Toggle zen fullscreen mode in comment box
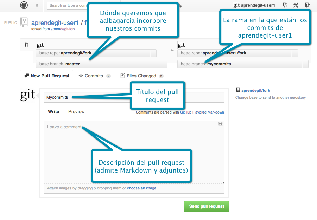Viewport: 317px width, 220px height. 220,124
